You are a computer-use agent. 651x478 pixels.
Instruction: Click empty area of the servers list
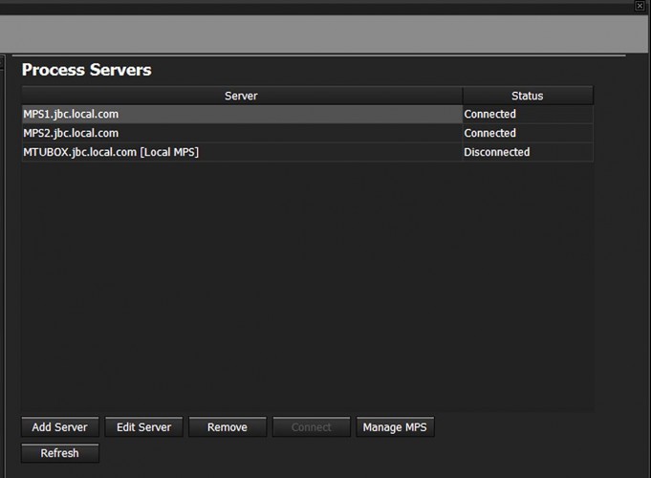[x=307, y=287]
